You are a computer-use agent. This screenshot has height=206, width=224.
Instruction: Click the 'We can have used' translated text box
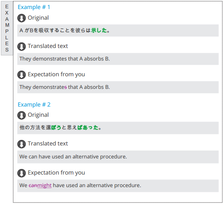(118, 157)
